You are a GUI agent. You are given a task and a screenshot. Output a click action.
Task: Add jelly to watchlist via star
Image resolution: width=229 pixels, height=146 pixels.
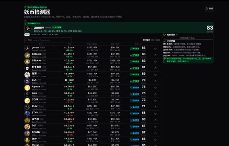click(x=155, y=140)
